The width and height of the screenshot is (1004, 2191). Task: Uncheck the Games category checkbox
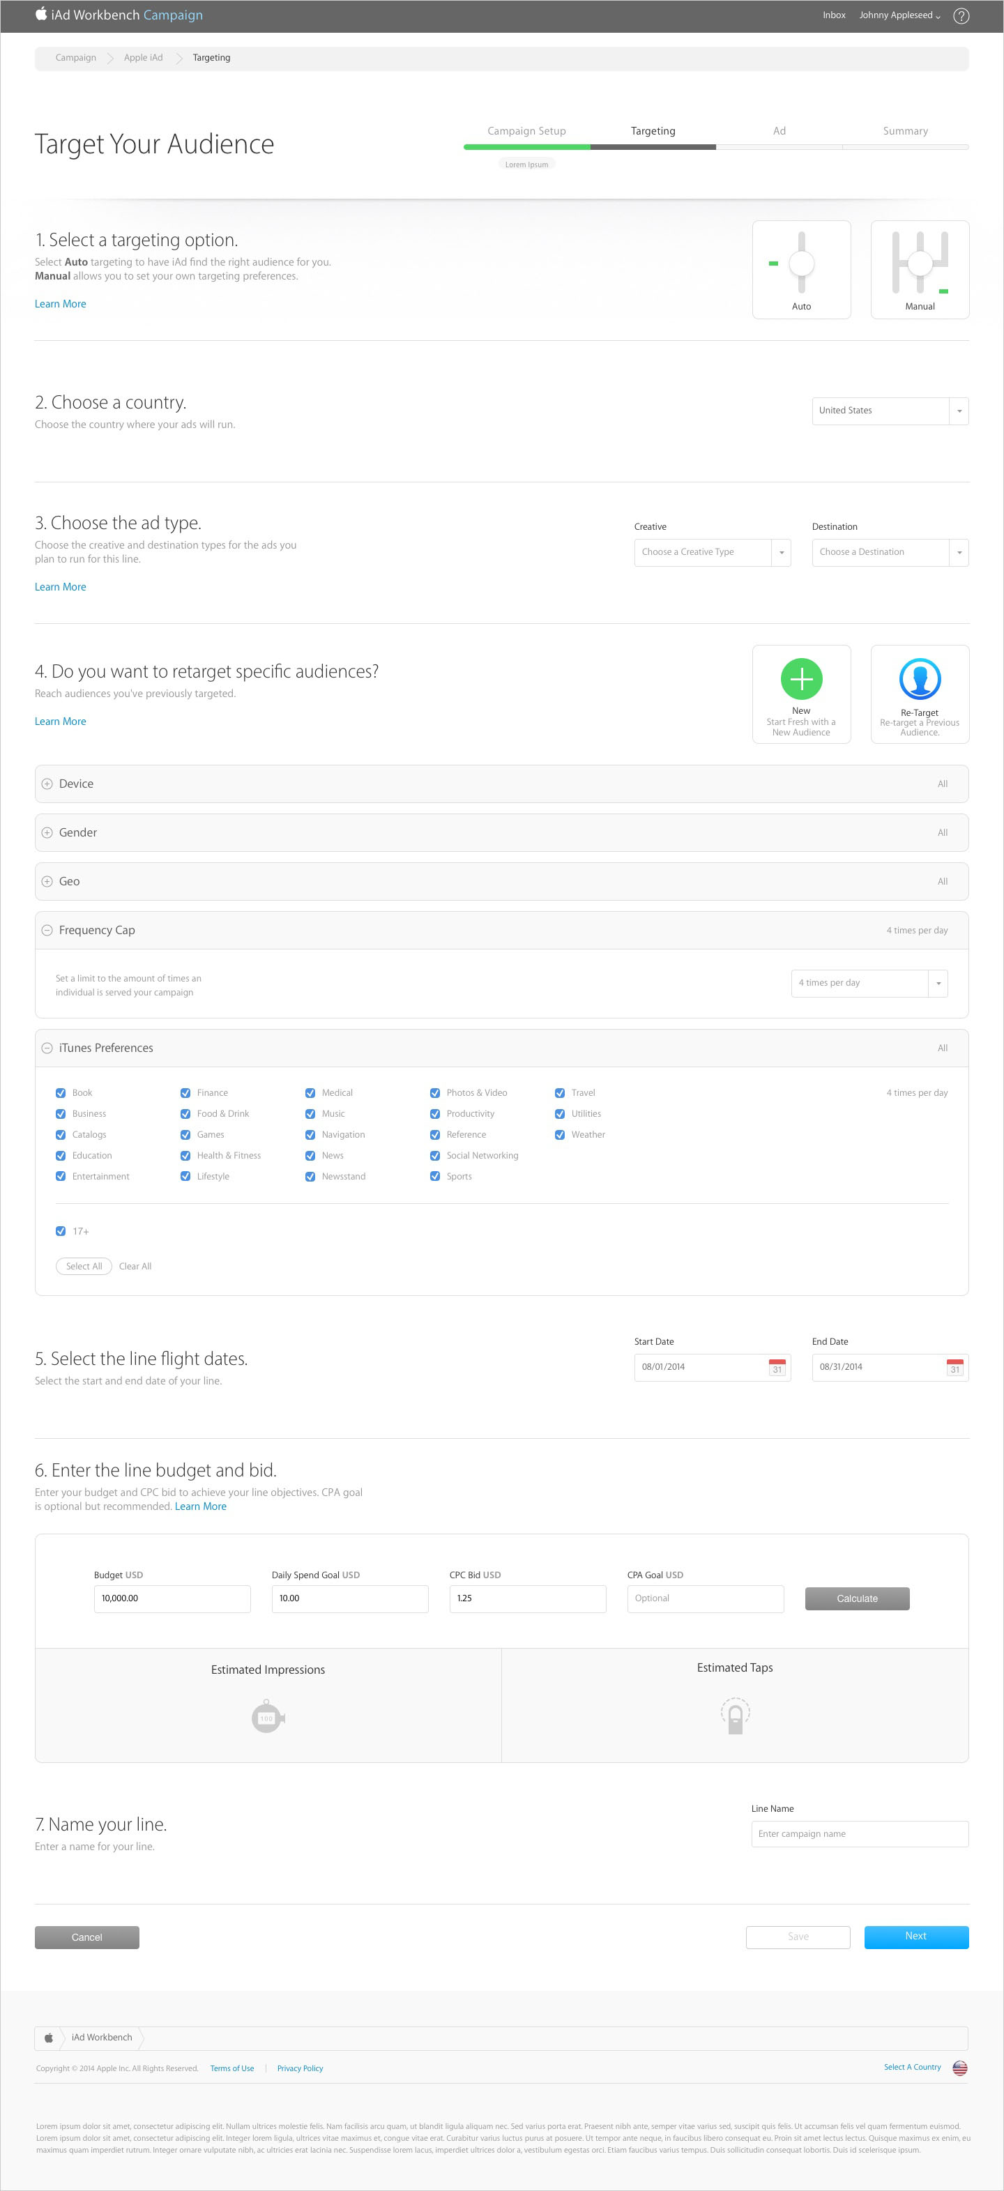pos(185,1135)
